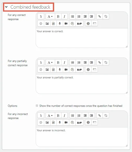Apply bold in partially correct response editor
Screen dimensions: 132x152
point(58,62)
